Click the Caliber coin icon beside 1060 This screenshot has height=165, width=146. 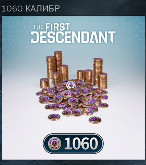[55, 144]
